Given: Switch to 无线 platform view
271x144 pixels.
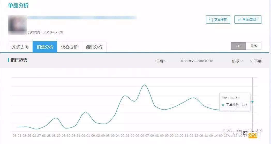Looking at the screenshot, I should click(x=254, y=46).
